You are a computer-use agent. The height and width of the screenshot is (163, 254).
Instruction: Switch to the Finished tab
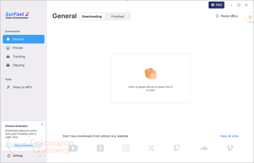tap(117, 16)
